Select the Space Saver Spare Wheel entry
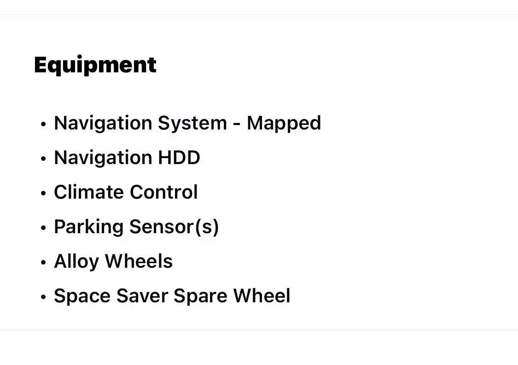The height and width of the screenshot is (365, 518). (x=172, y=296)
